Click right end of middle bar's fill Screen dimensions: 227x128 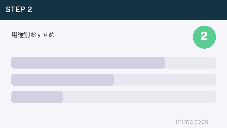(x=112, y=80)
